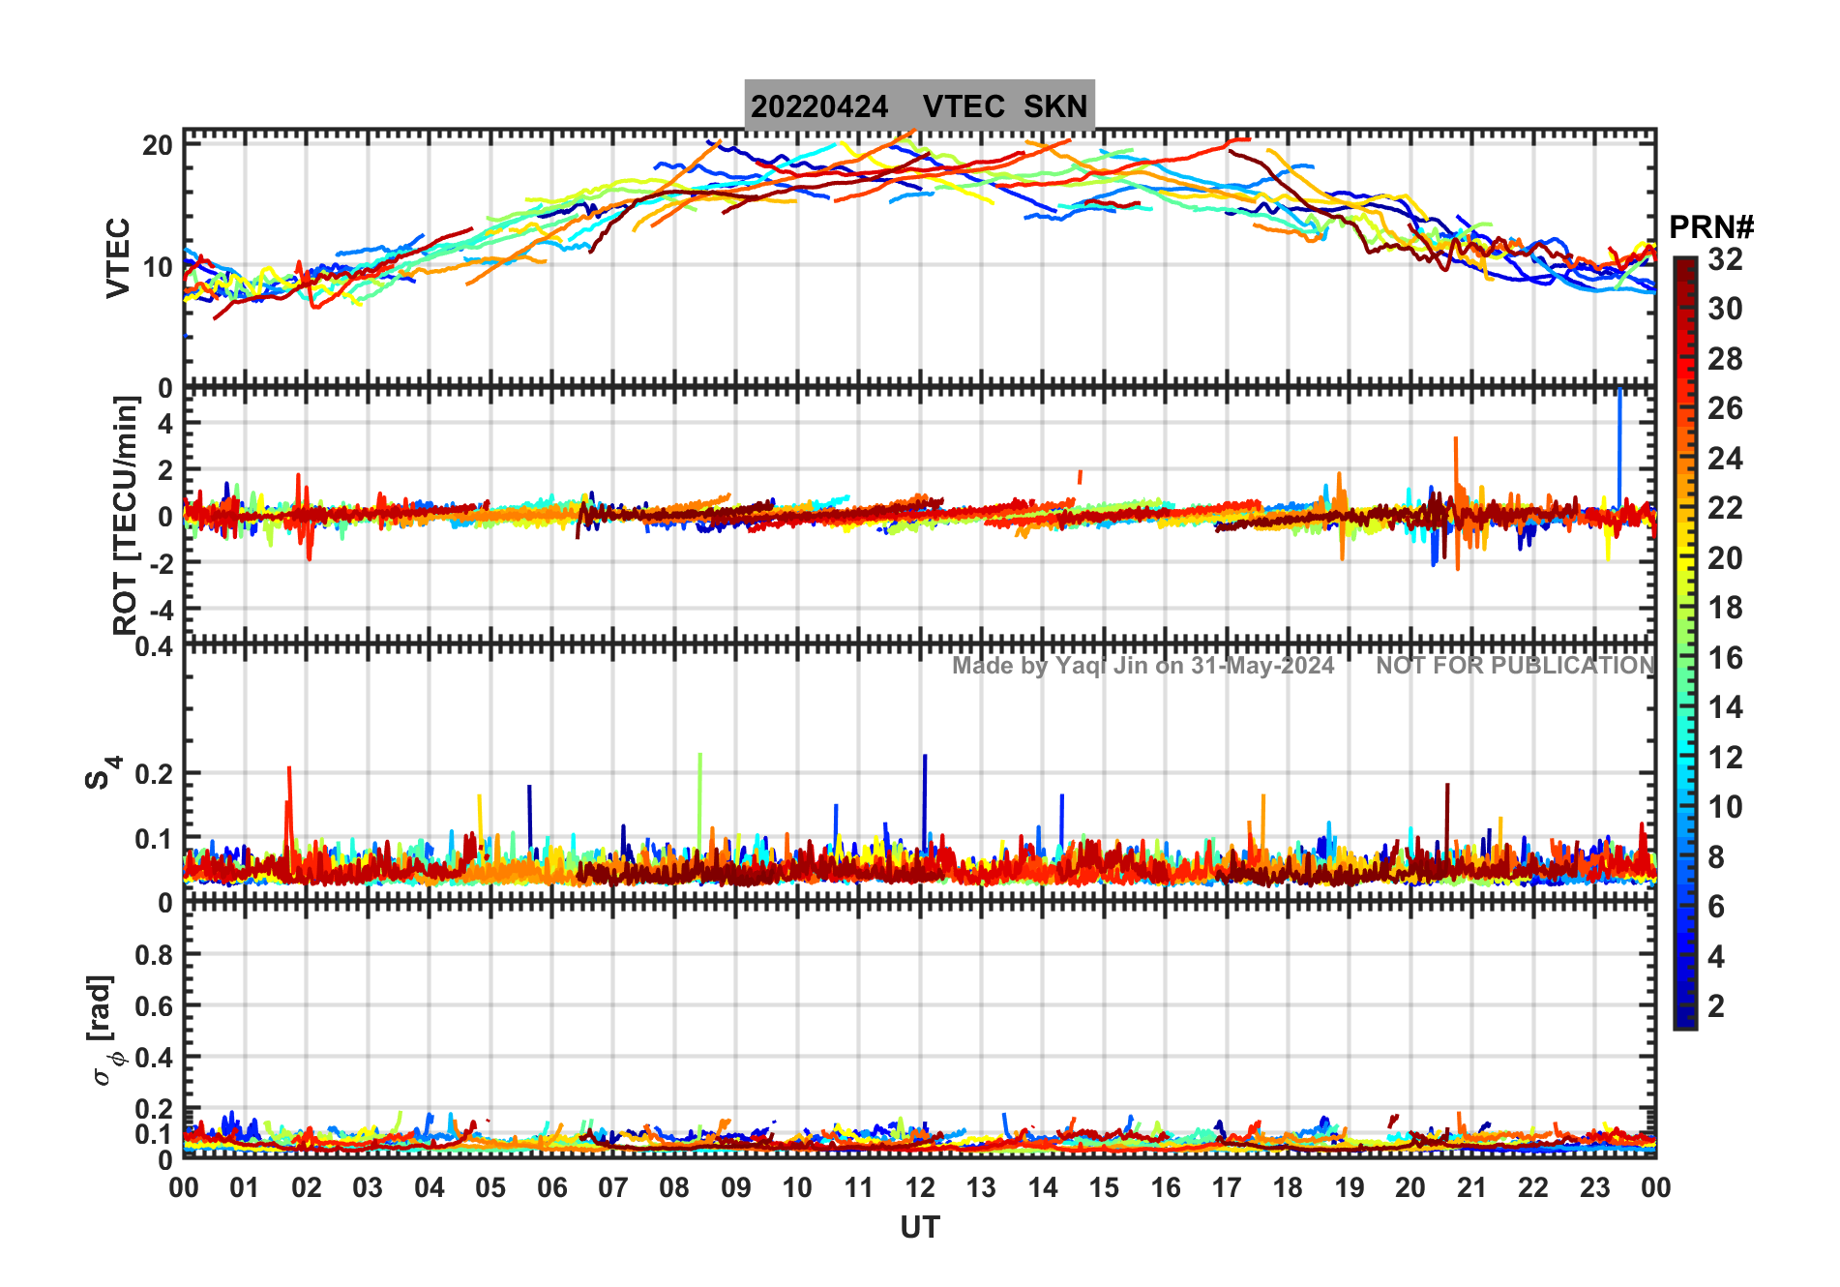Image resolution: width=1840 pixels, height=1287 pixels.
Task: Click the PRN colorbar gradient
Action: (x=1684, y=643)
